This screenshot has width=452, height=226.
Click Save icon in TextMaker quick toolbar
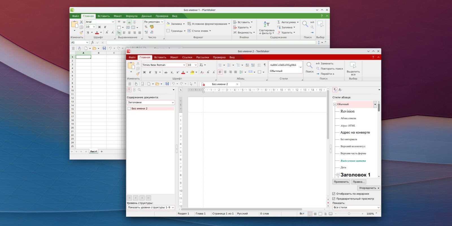167,84
